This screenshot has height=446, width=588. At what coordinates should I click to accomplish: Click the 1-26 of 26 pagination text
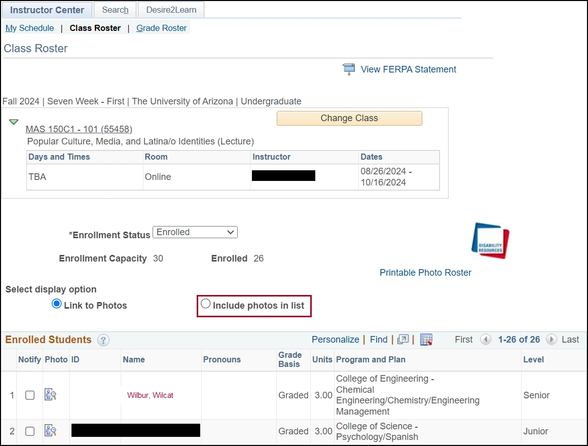coord(519,340)
